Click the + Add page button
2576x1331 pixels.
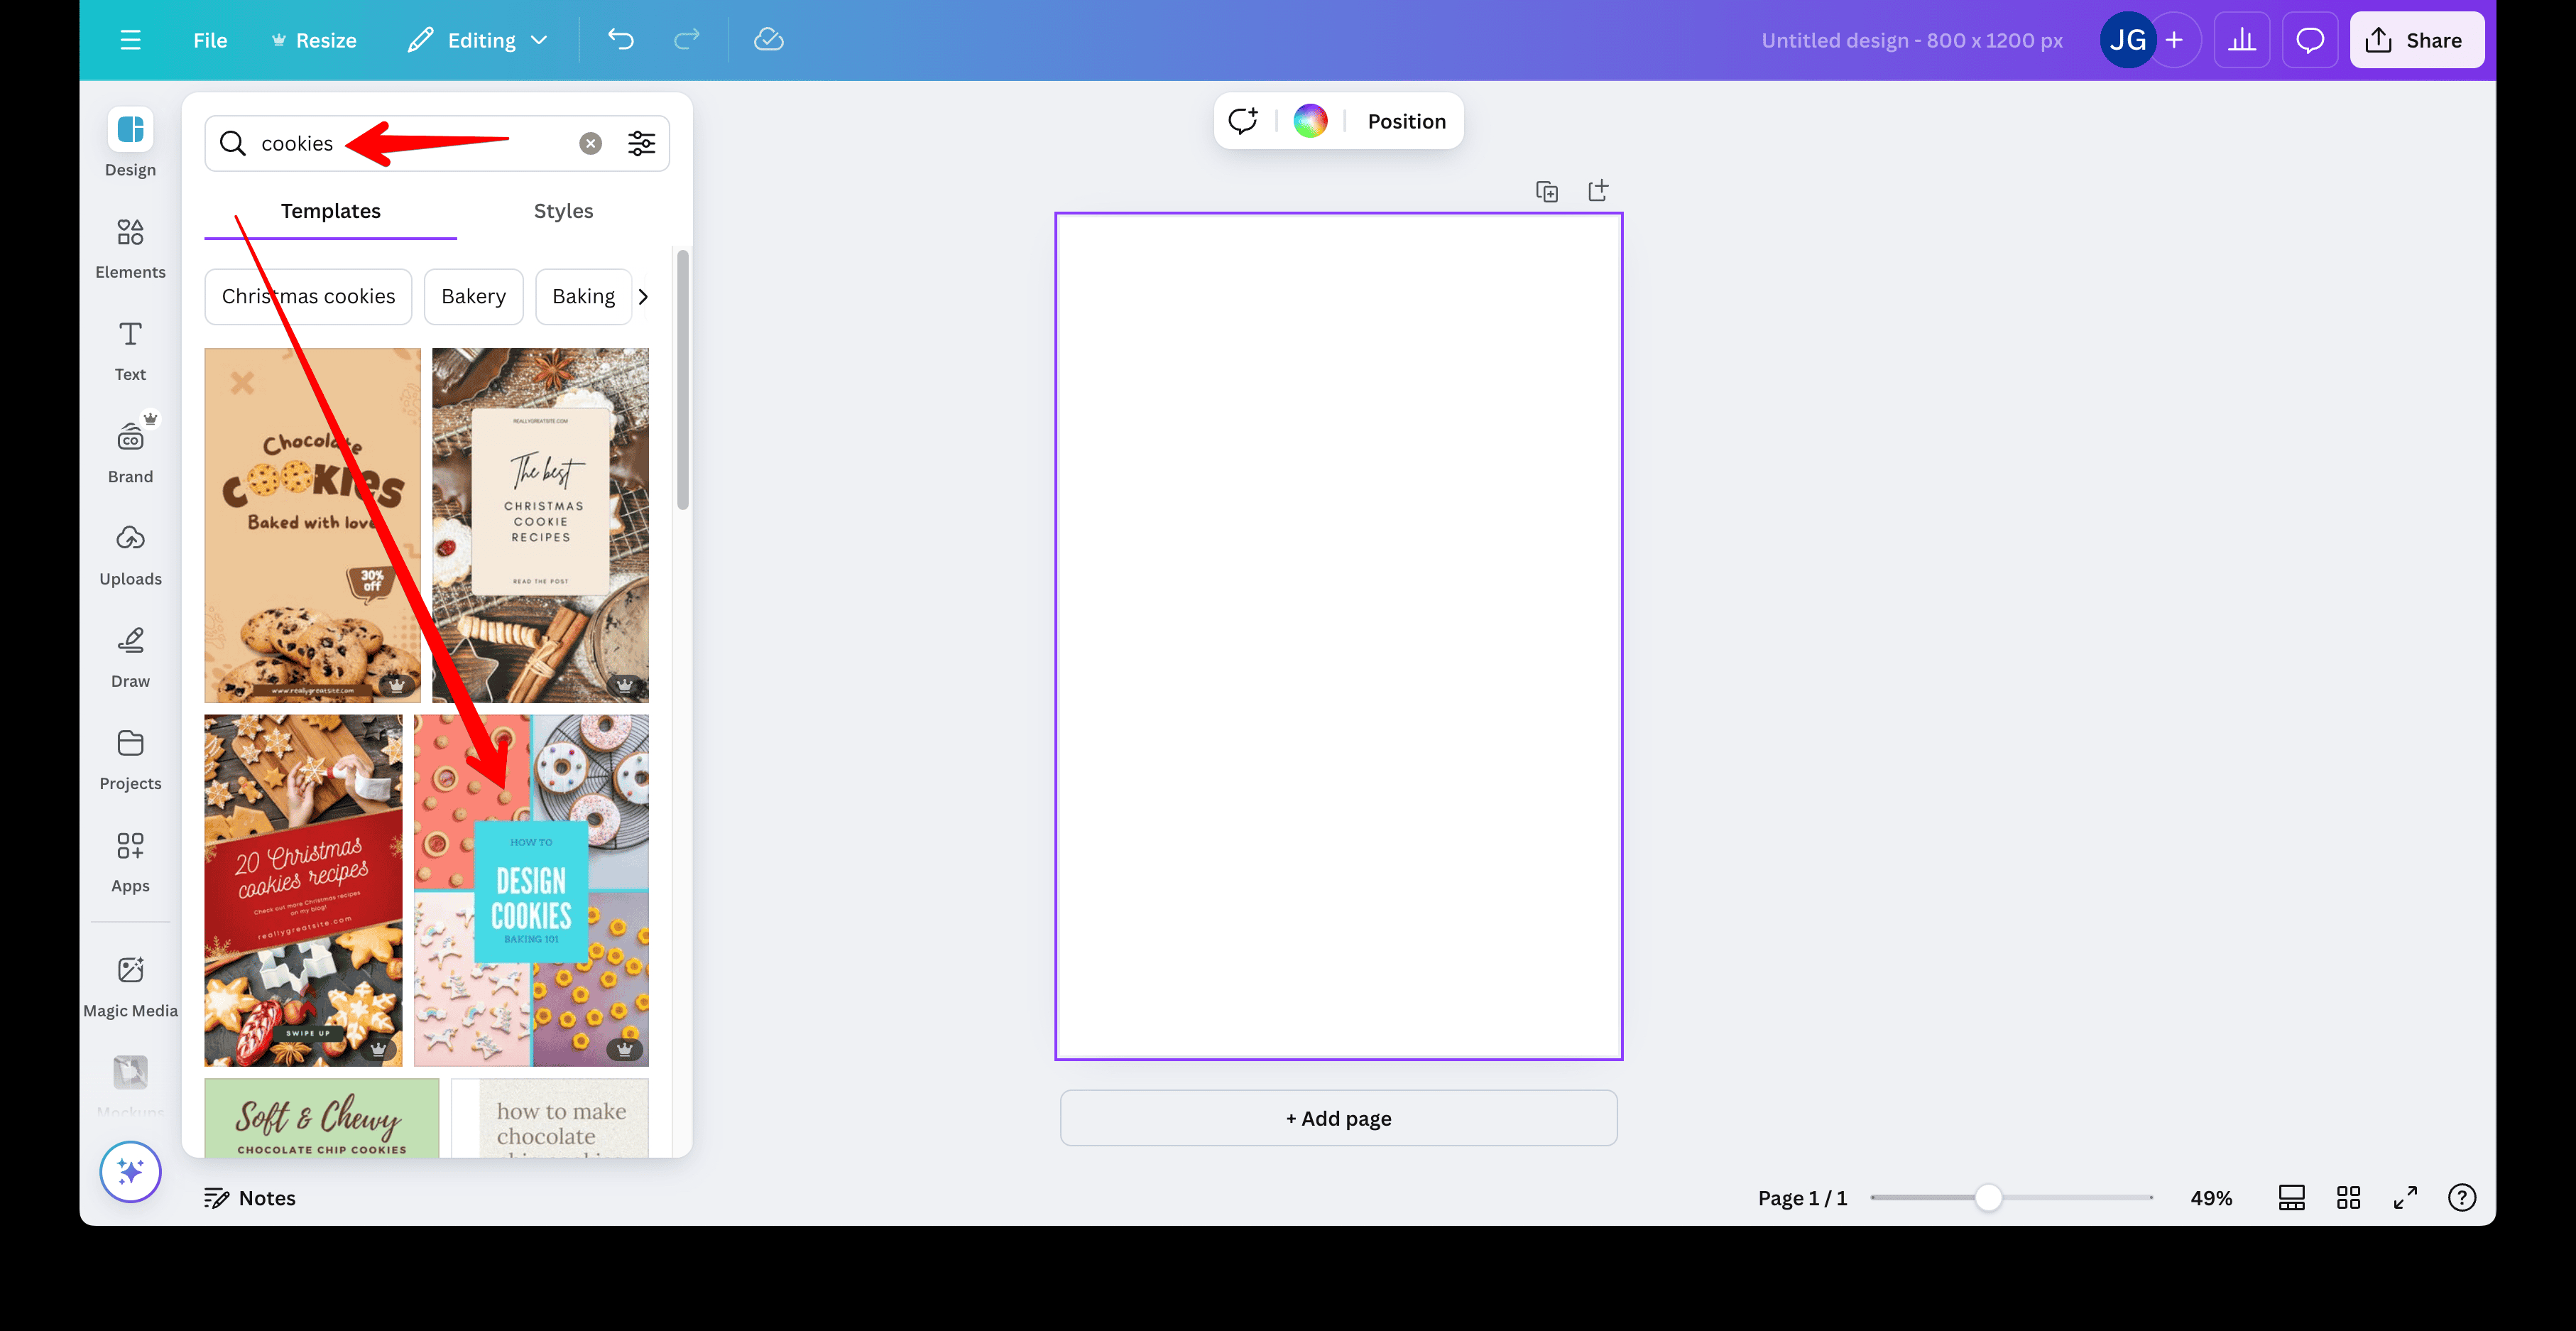[1338, 1118]
